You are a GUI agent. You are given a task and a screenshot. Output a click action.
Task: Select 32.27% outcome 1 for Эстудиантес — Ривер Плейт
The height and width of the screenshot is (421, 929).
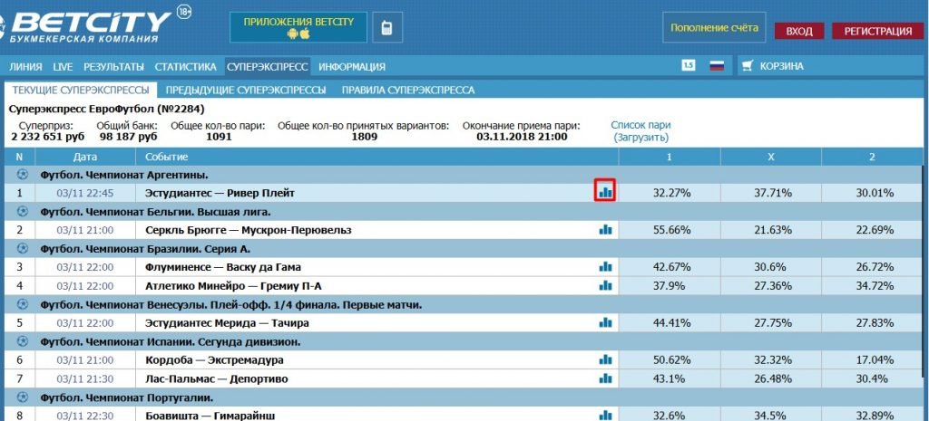pyautogui.click(x=670, y=193)
